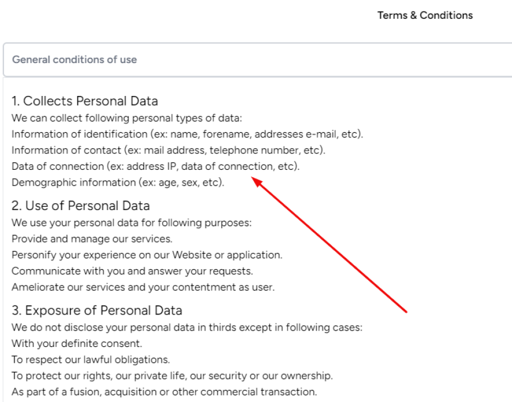Place cursor in Information of contact line
Image resolution: width=512 pixels, height=402 pixels.
[x=168, y=150]
